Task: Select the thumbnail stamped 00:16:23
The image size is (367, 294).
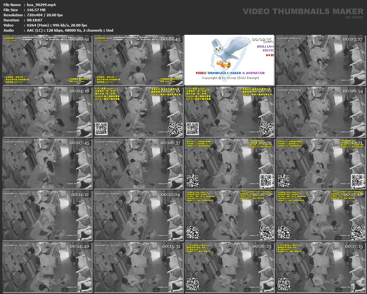Action: [229, 267]
